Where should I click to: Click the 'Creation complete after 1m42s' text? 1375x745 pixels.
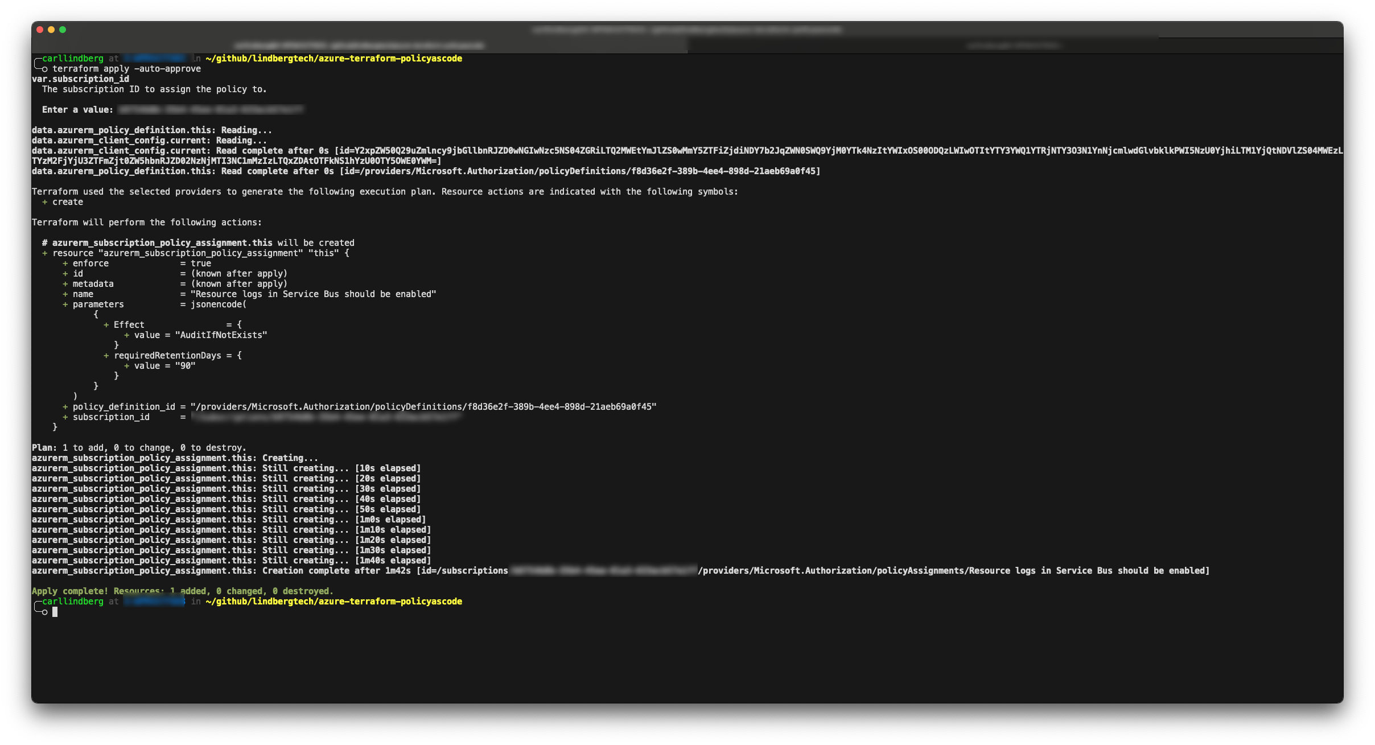click(x=336, y=571)
